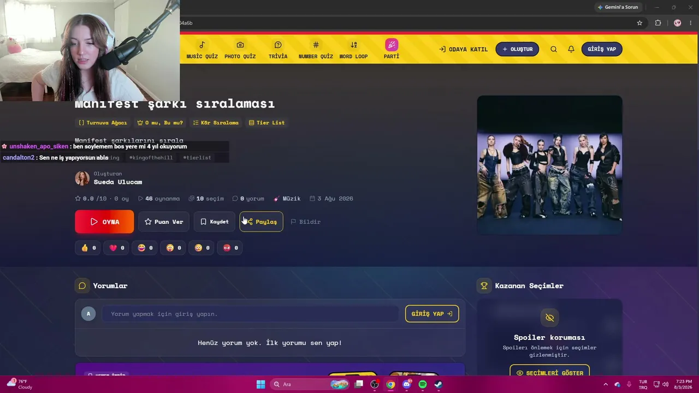The height and width of the screenshot is (393, 699).
Task: Open the taskbar clock and date
Action: (684, 384)
